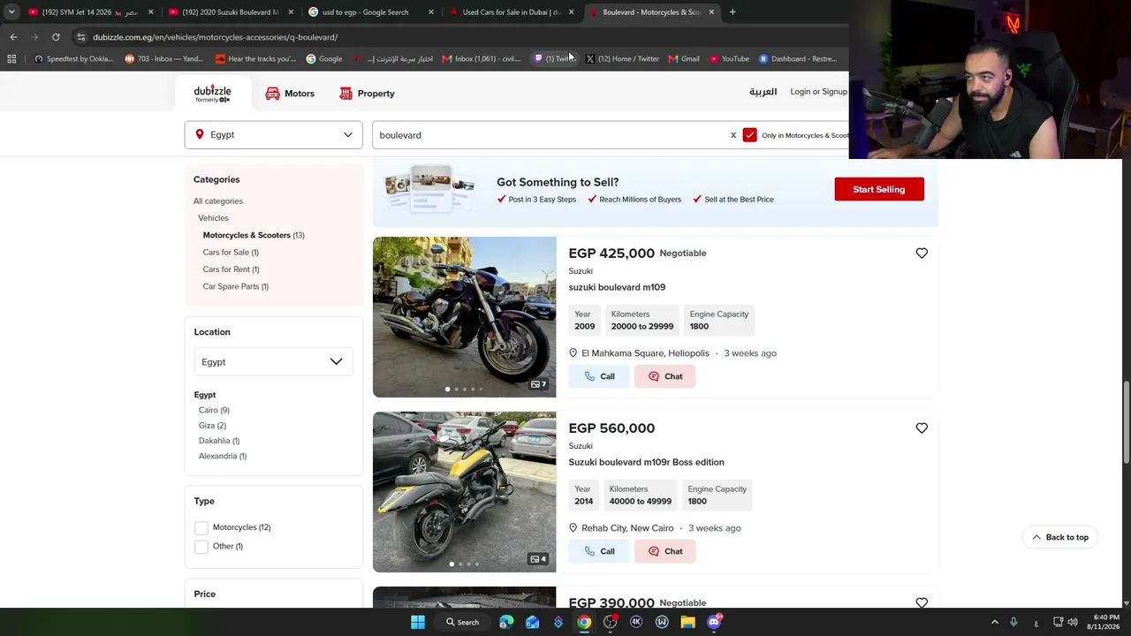
Task: Click the Windows taskbar Search box
Action: pos(462,622)
